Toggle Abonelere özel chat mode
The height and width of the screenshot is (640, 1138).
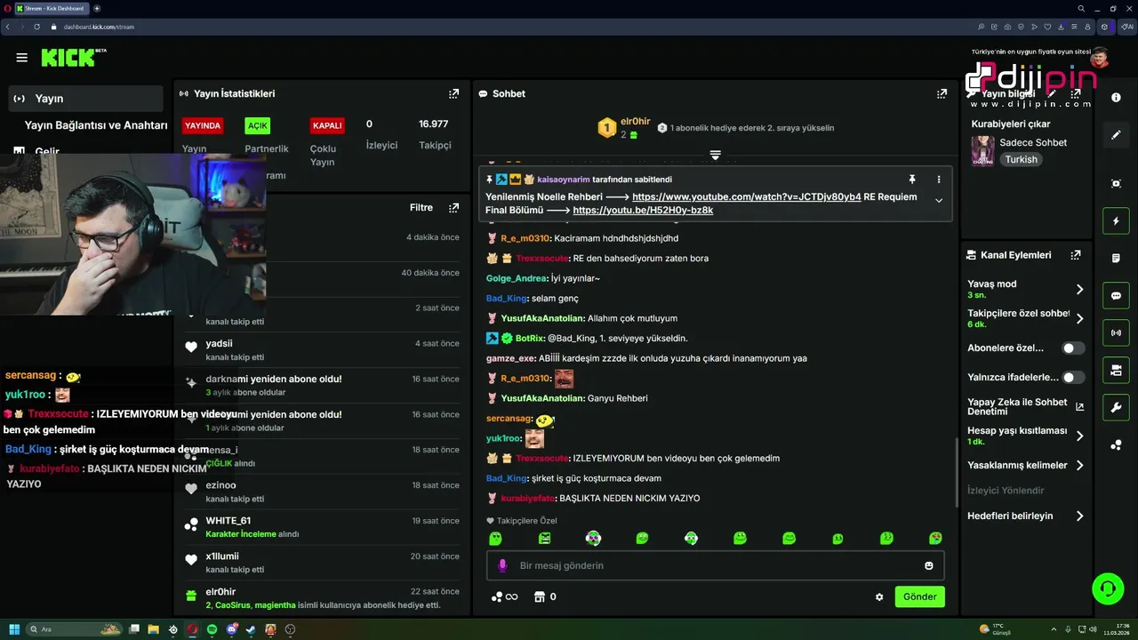(1073, 348)
